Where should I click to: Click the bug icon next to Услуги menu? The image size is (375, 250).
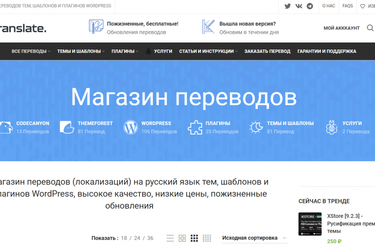coord(148,51)
